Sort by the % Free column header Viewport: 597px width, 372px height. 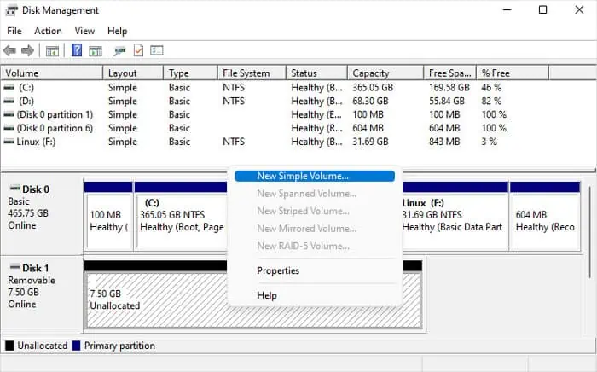(513, 73)
